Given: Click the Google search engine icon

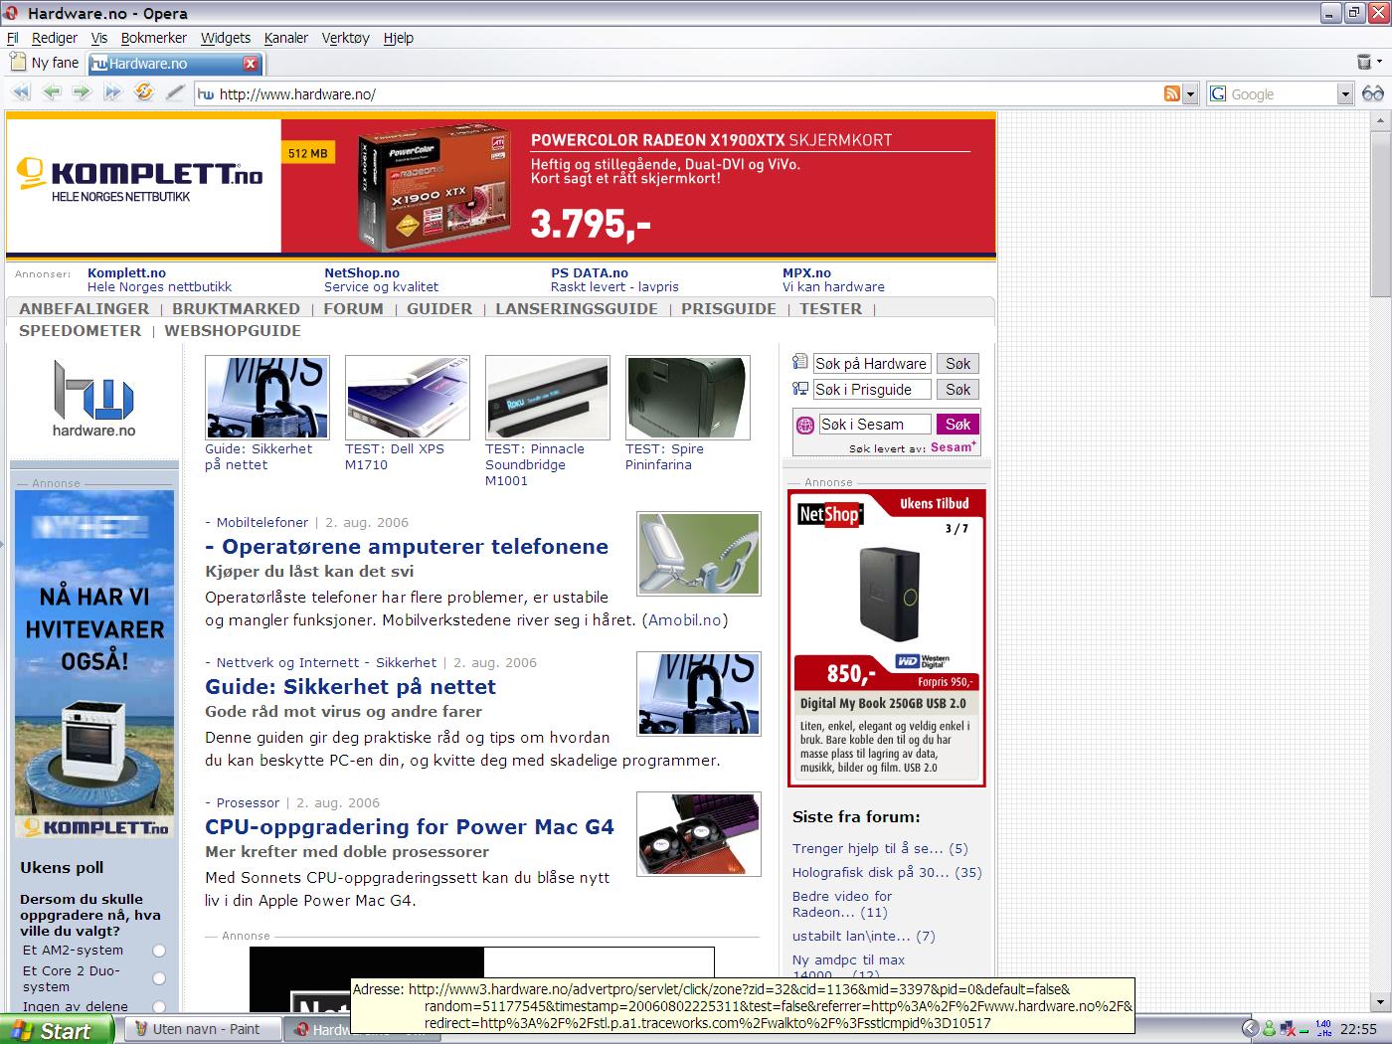Looking at the screenshot, I should [1218, 93].
